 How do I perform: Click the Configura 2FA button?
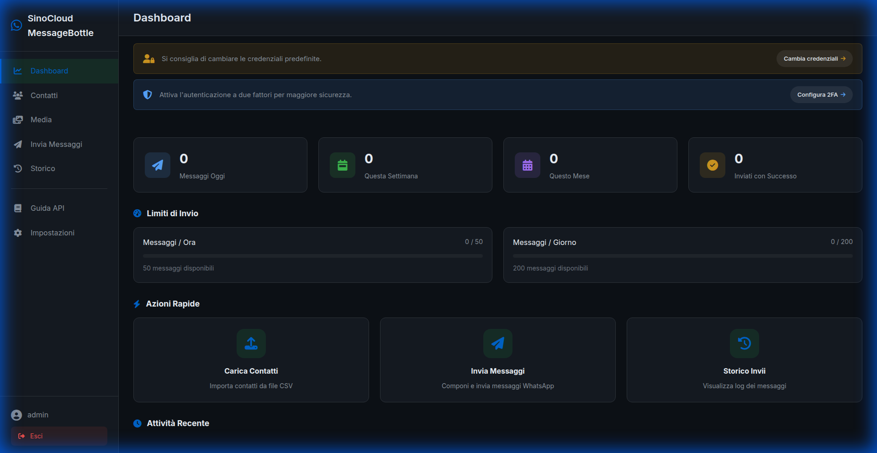coord(821,94)
